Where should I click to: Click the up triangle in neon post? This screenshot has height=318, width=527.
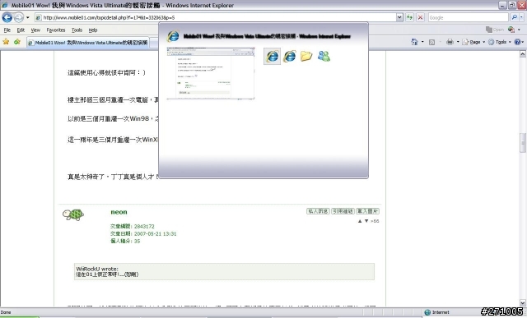point(360,221)
